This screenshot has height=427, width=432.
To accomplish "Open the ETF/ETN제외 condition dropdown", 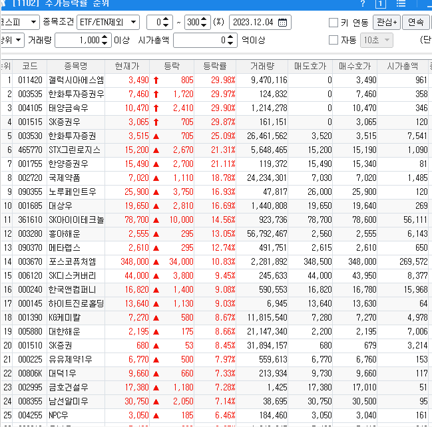I will (108, 22).
